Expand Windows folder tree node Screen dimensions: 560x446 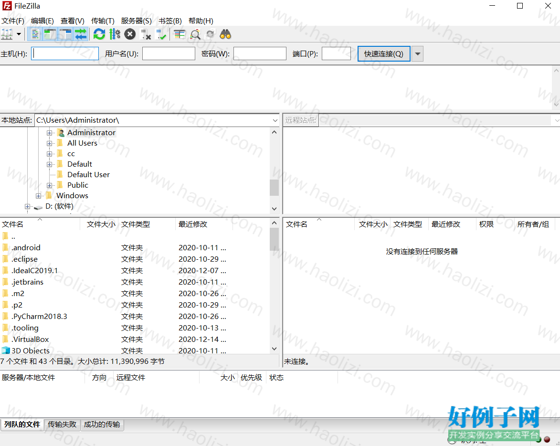(38, 196)
